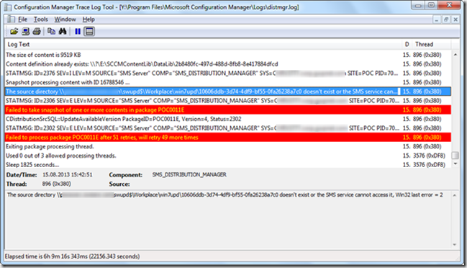
Task: Open the Window menu
Action: (65, 19)
